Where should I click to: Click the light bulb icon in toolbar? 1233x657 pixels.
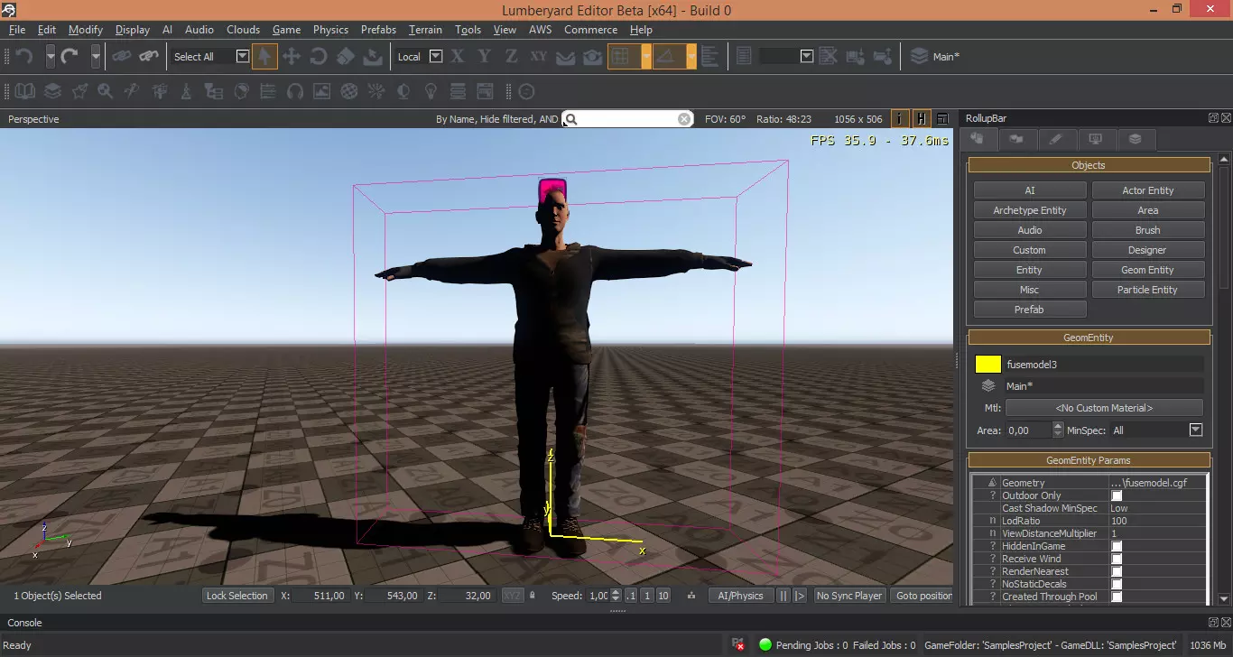coord(431,91)
